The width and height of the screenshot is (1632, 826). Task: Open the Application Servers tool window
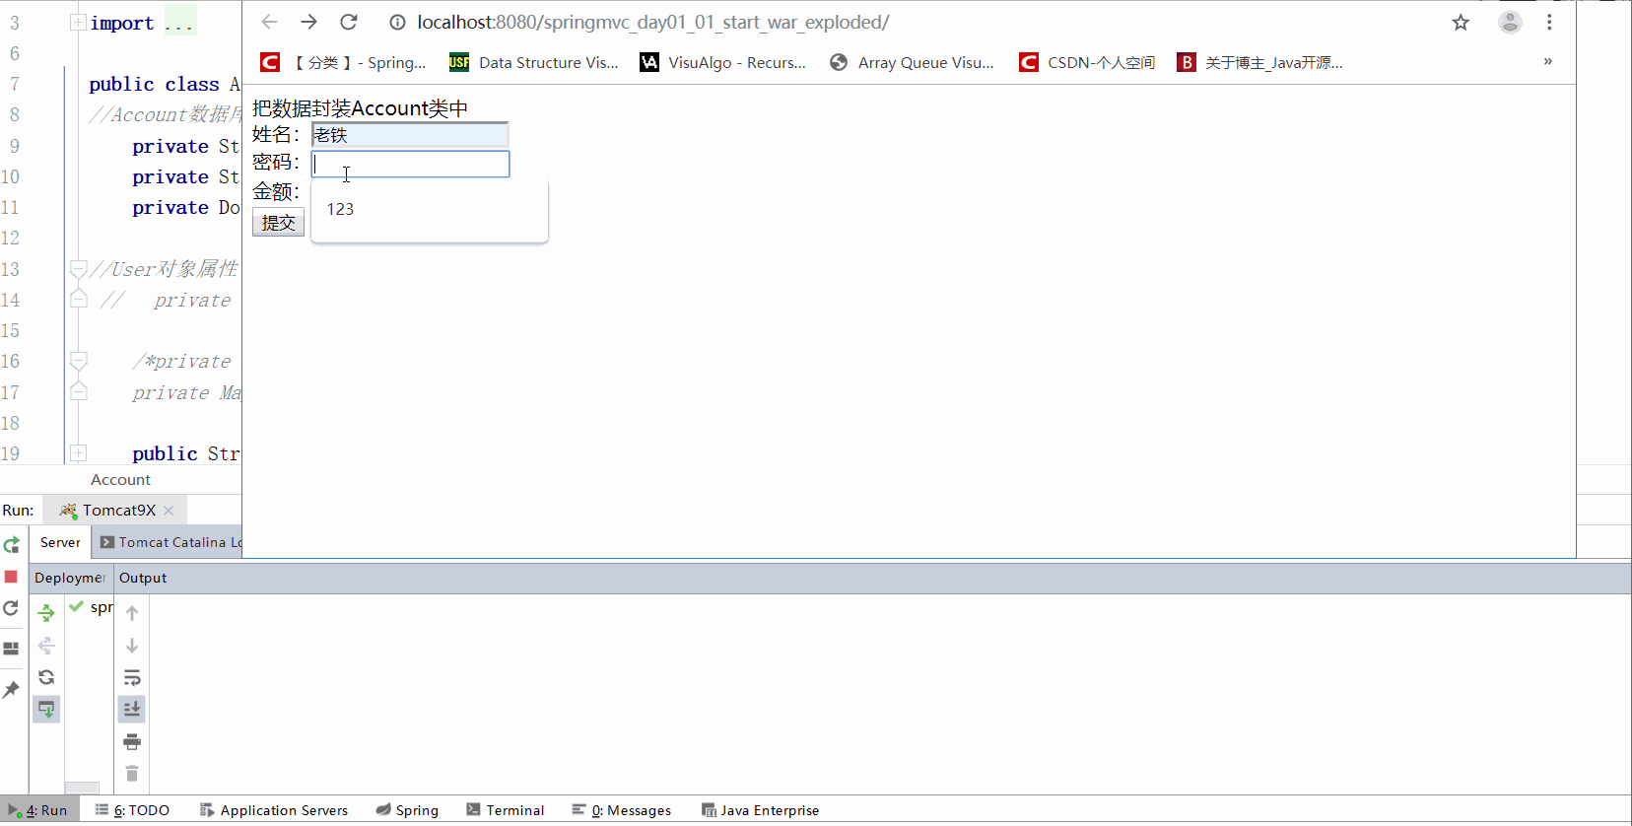coord(274,810)
